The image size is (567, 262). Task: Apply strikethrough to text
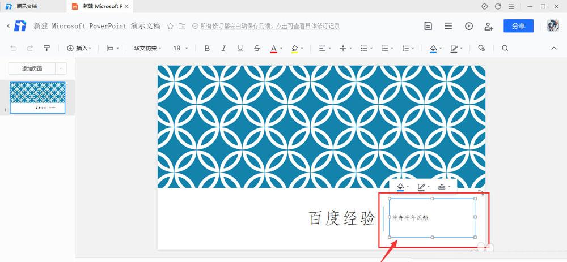(x=257, y=48)
